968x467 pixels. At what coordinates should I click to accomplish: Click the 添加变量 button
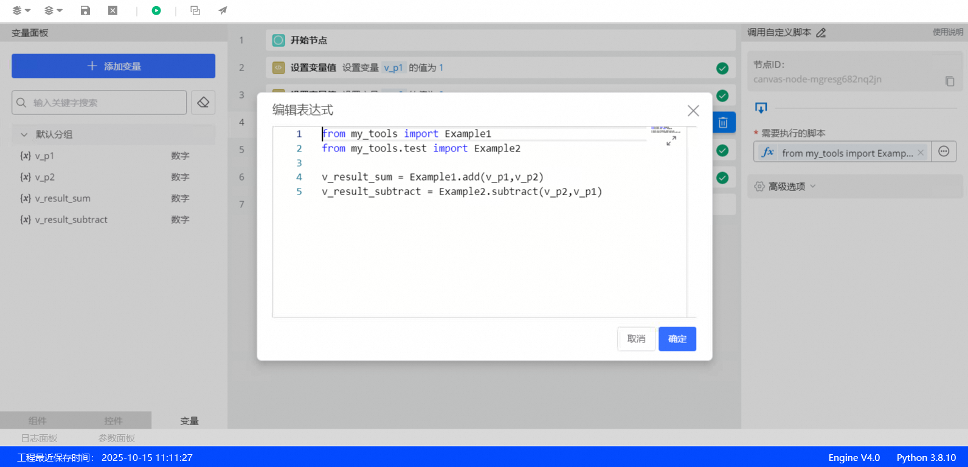[x=113, y=66]
